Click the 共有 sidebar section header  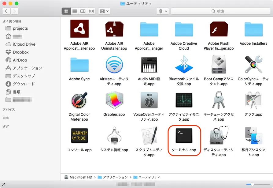point(6,118)
